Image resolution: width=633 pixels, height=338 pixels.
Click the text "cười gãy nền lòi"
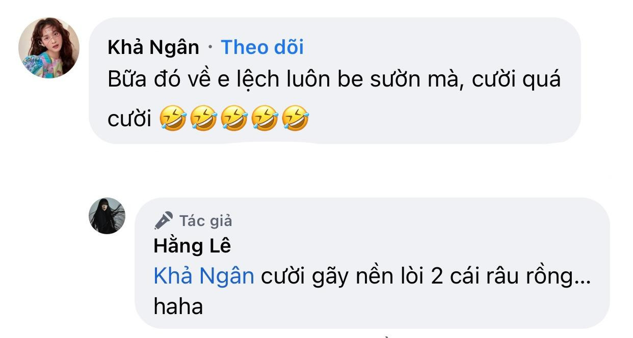(333, 276)
